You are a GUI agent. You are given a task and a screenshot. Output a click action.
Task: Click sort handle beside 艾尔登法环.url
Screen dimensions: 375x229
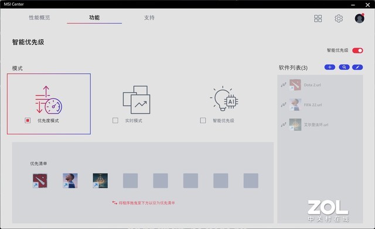coord(284,125)
